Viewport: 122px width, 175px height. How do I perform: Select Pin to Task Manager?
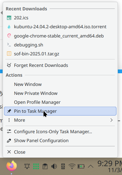(60, 111)
